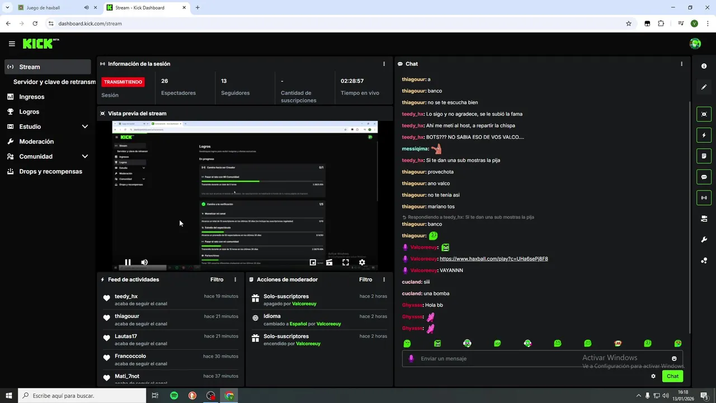Open the profile avatar in Kick header

[x=695, y=44]
